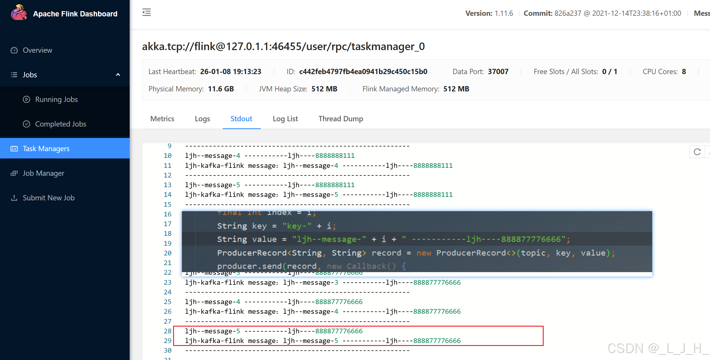710x360 pixels.
Task: Switch to the Logs tab
Action: 202,119
